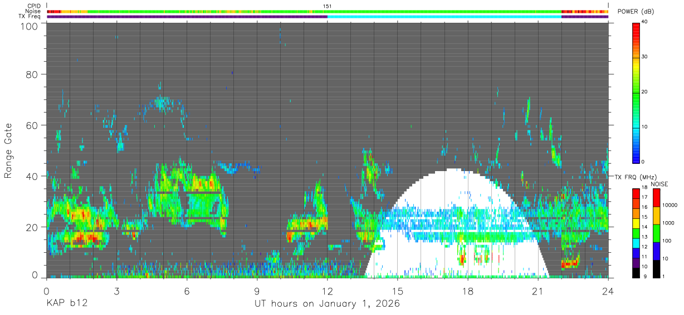Click hour tick label 9
This screenshot has height=315, width=684.
[257, 291]
